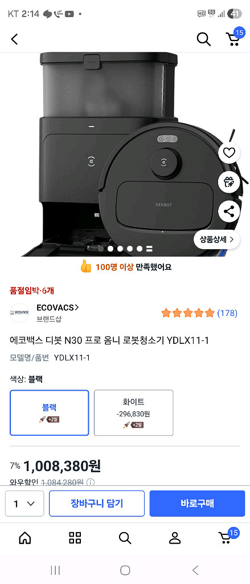Tap the bottom bar search tab
Screen dimensions: 250x584
click(x=125, y=538)
